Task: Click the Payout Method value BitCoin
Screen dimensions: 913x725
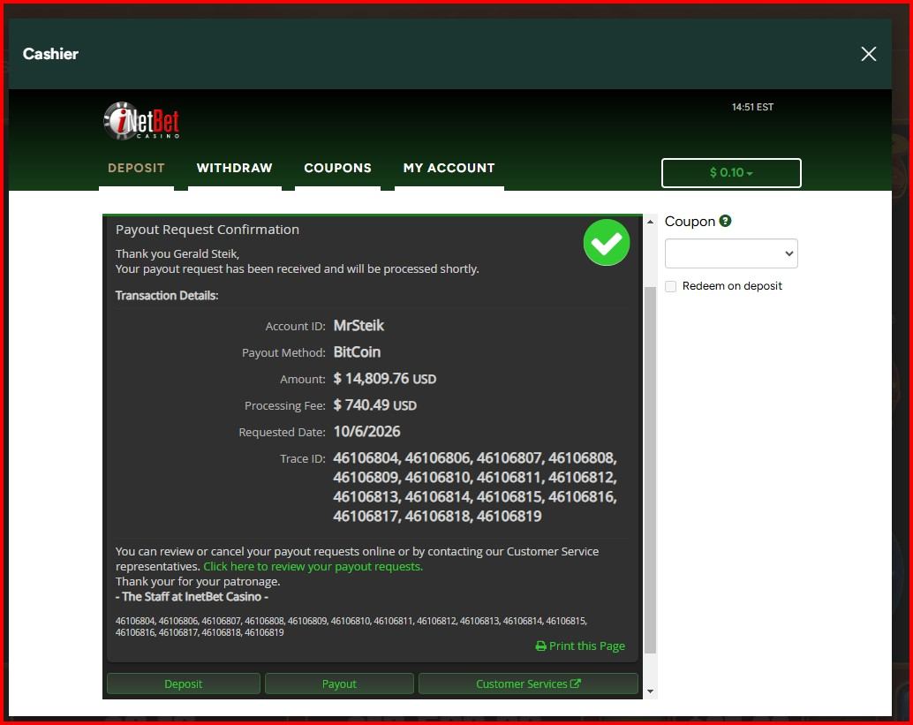Action: click(x=357, y=352)
